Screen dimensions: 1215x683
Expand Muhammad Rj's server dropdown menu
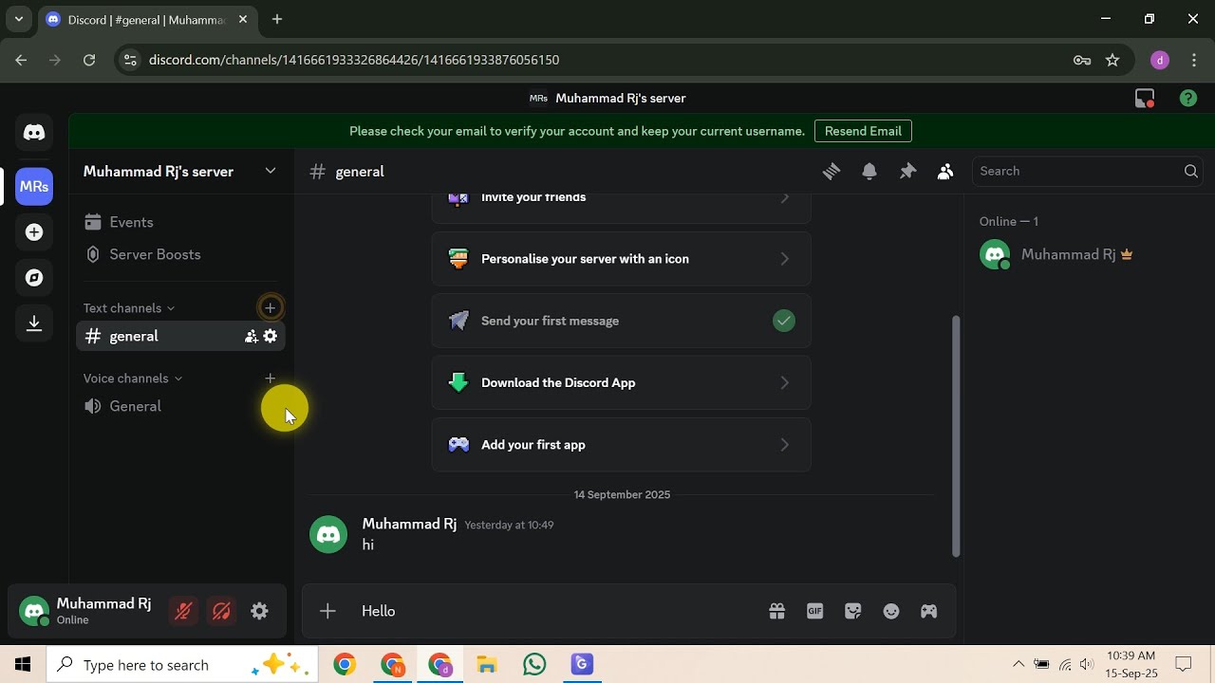coord(271,171)
